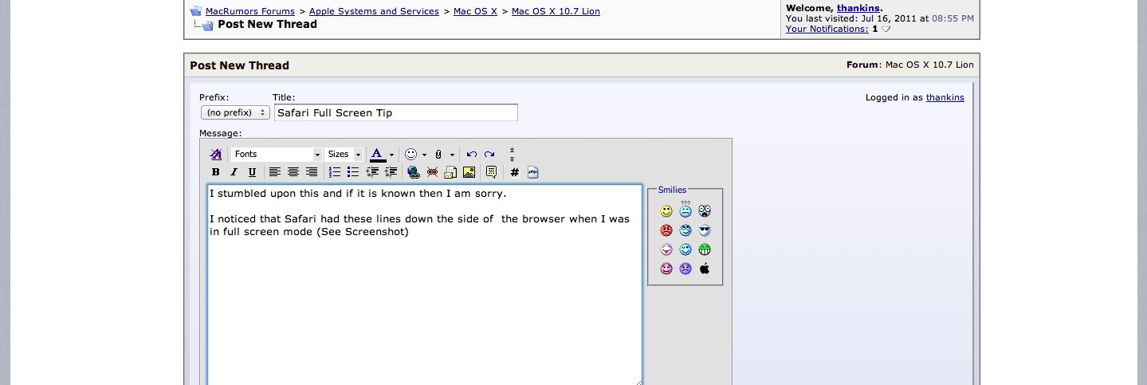
Task: Insert the blue winking smiley
Action: pyautogui.click(x=685, y=249)
